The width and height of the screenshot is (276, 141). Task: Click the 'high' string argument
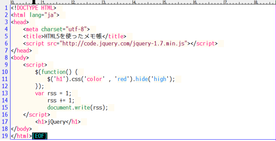(x=160, y=79)
